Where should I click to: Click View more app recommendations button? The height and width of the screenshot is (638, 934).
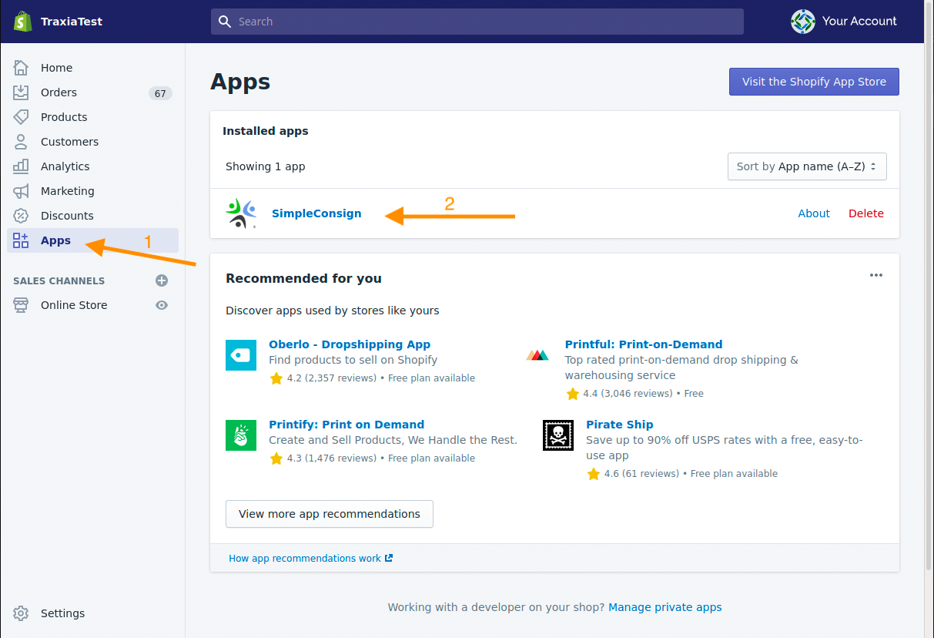pos(330,514)
